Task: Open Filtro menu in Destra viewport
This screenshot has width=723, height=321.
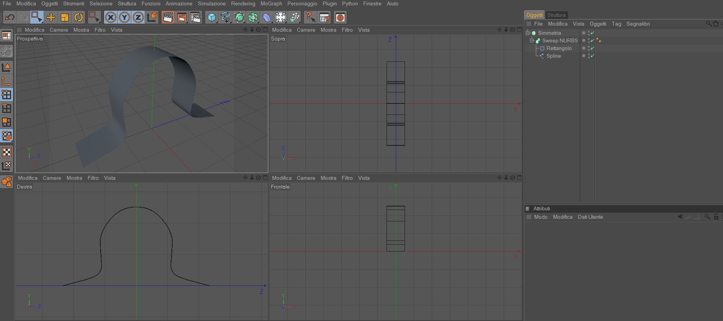Action: click(93, 178)
